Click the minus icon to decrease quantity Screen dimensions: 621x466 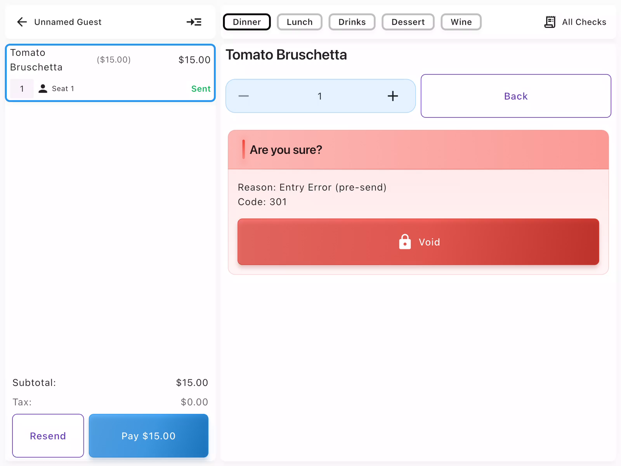[x=244, y=96]
